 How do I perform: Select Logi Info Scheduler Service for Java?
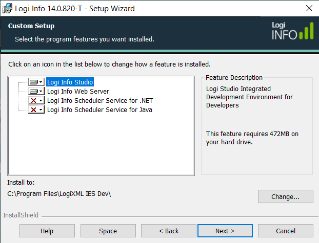coord(99,110)
